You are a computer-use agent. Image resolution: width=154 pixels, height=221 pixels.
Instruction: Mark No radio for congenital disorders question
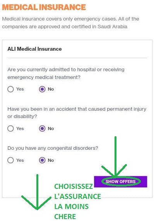click(x=42, y=160)
